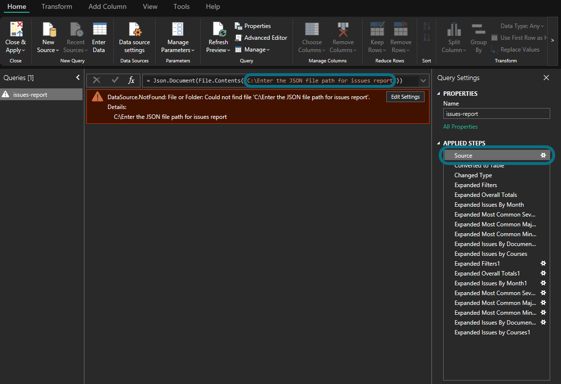Select the Expanded Overall Totals step
This screenshot has width=561, height=384.
497,194
